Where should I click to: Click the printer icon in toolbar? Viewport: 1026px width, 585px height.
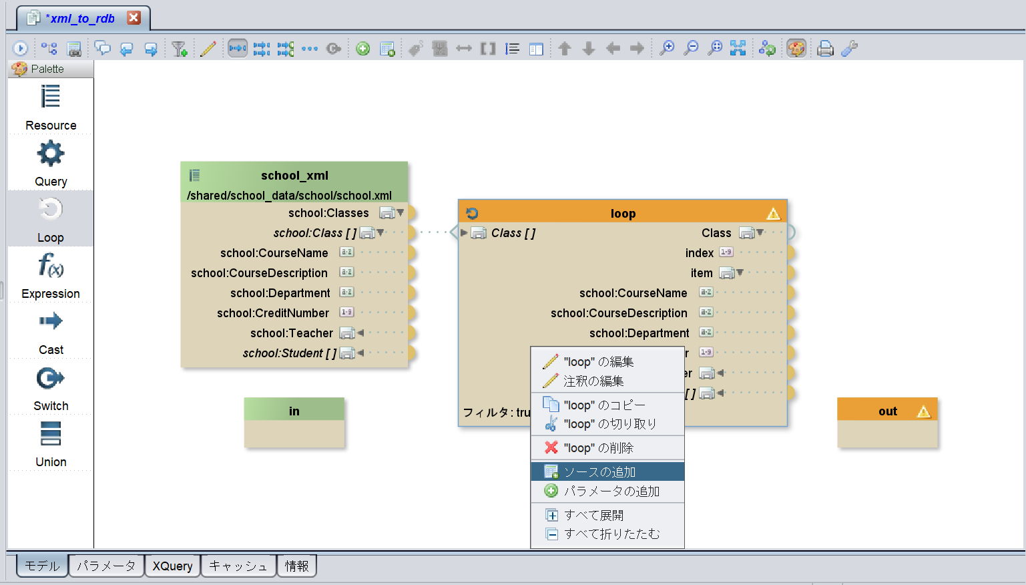825,48
